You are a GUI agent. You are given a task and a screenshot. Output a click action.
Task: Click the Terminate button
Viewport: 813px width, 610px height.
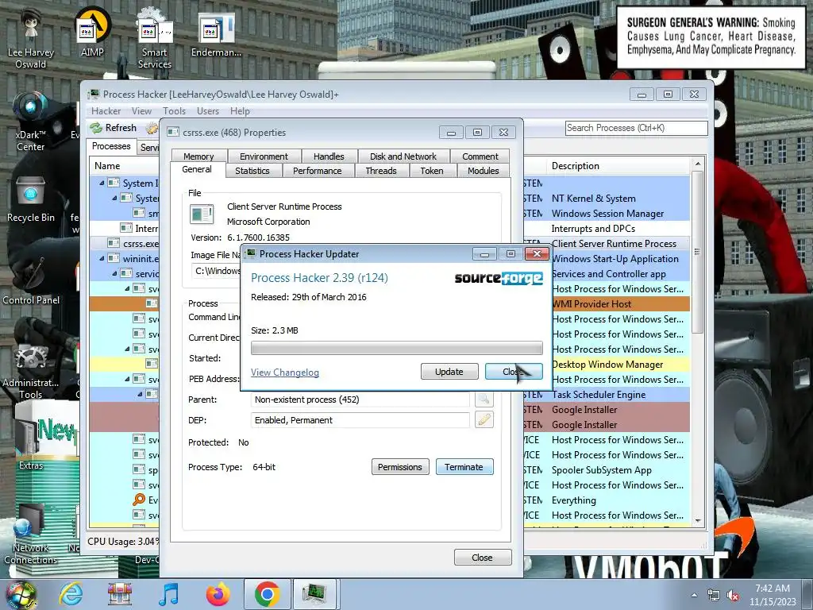(x=464, y=467)
